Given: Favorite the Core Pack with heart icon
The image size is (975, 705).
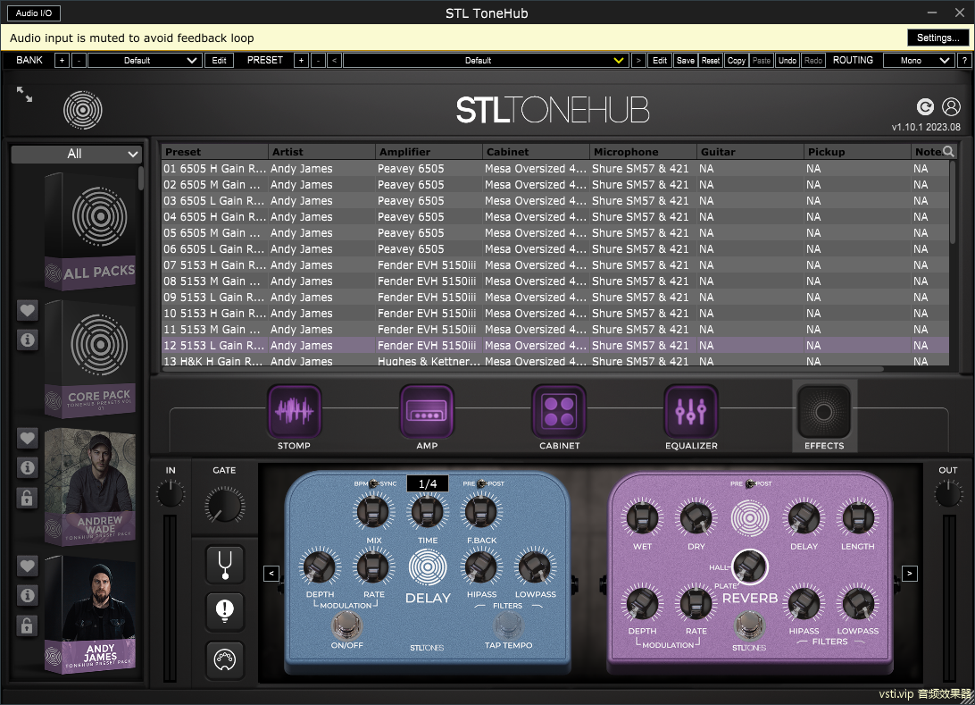Looking at the screenshot, I should pyautogui.click(x=28, y=310).
